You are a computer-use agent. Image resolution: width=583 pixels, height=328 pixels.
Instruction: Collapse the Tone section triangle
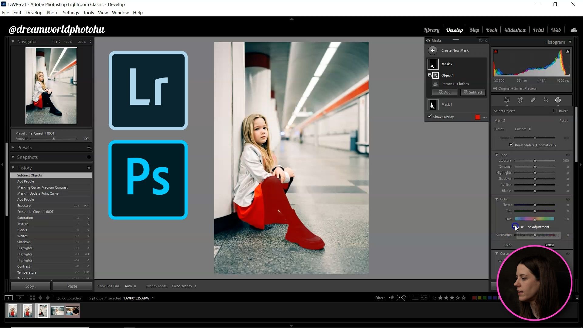[497, 155]
